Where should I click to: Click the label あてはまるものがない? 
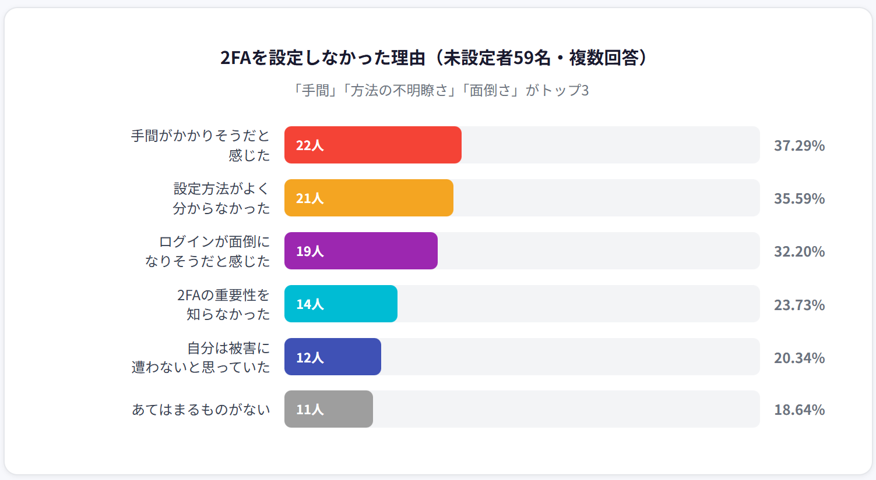click(201, 410)
